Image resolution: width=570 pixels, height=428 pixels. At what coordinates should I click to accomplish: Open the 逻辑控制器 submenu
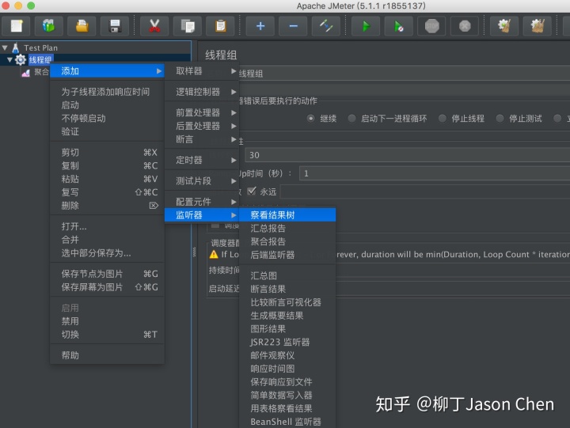pos(202,92)
